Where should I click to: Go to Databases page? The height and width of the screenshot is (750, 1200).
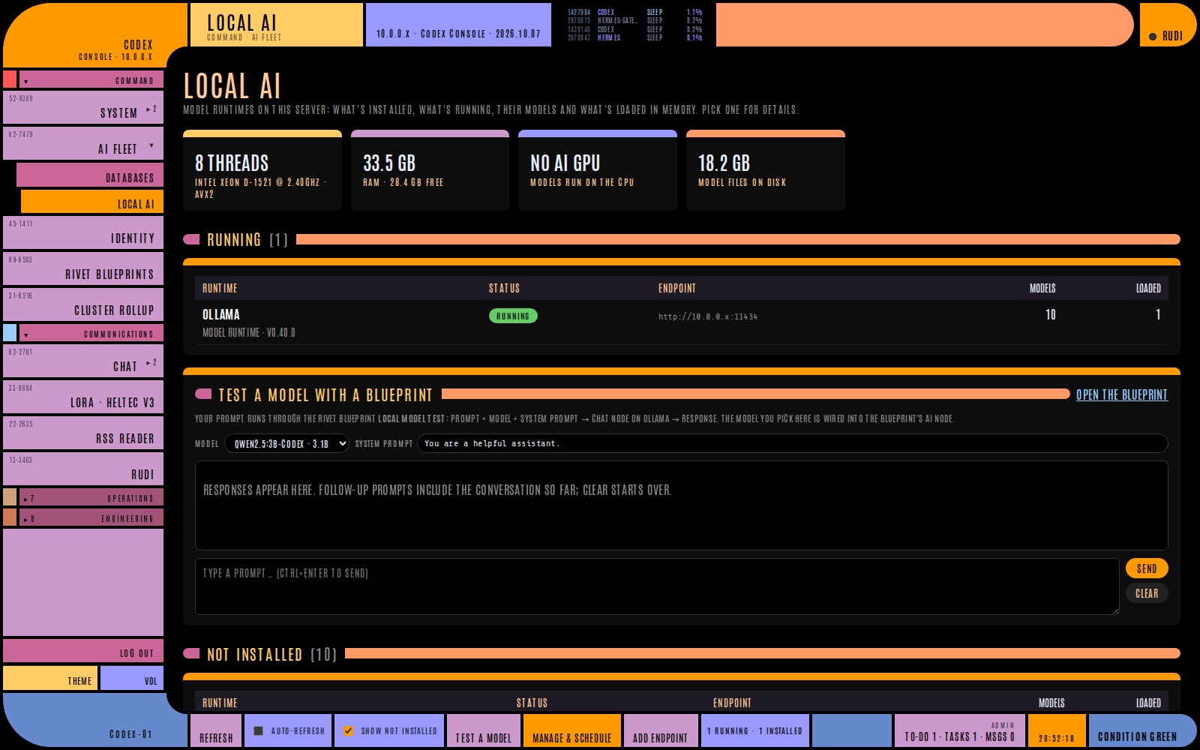pos(90,175)
